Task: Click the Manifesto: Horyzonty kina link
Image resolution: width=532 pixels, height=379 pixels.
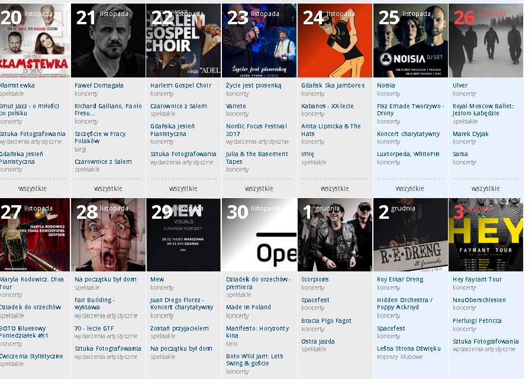Action: coord(257,332)
